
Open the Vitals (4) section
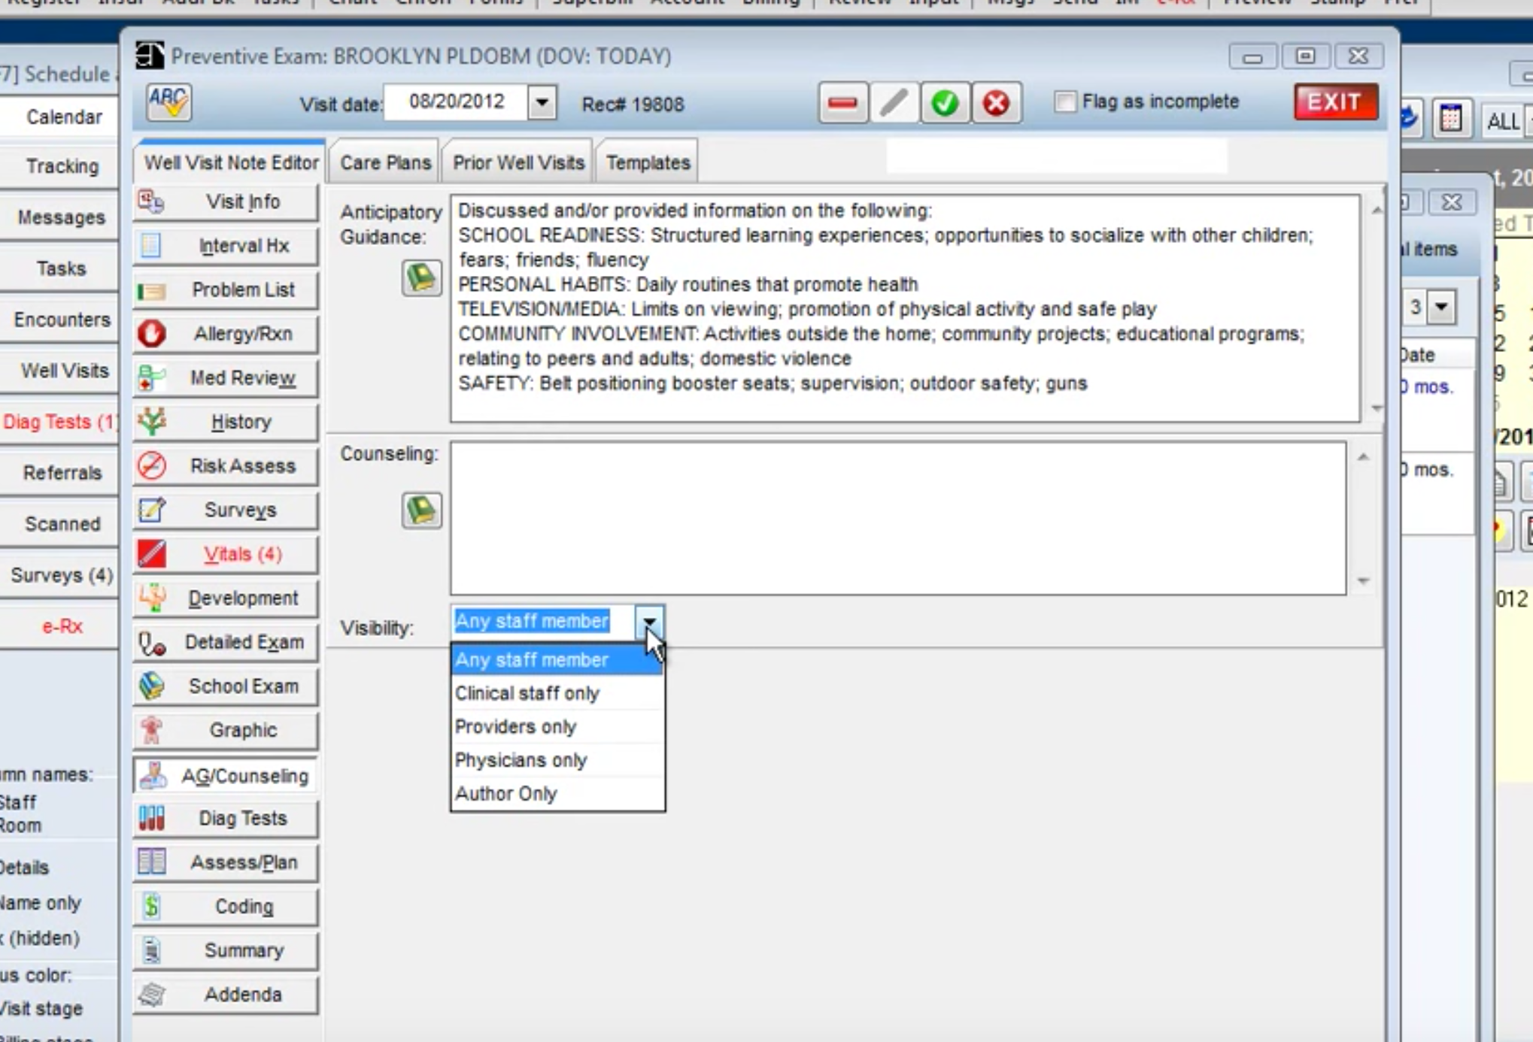tap(226, 554)
